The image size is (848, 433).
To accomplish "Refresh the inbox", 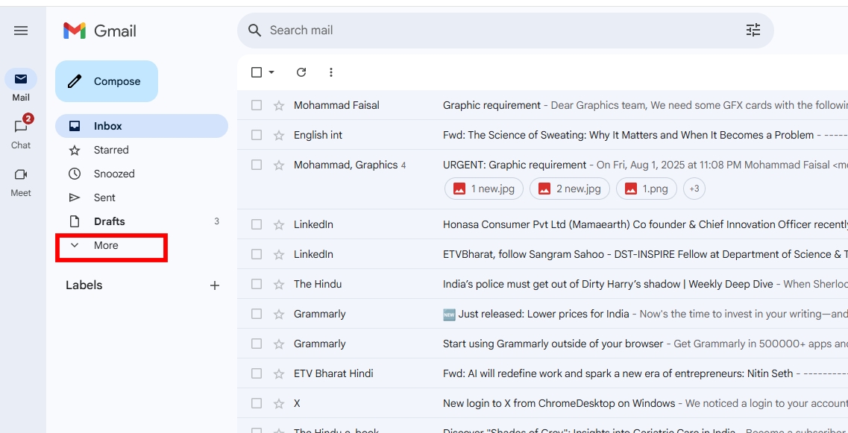I will [x=301, y=72].
